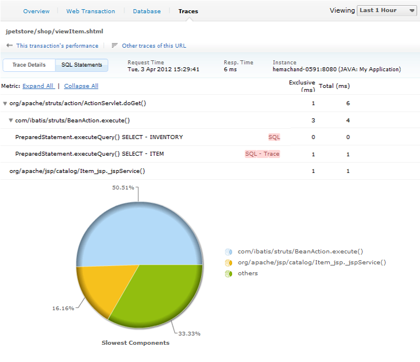Click the Total (ms) column header
420x362 pixels.
tap(334, 86)
